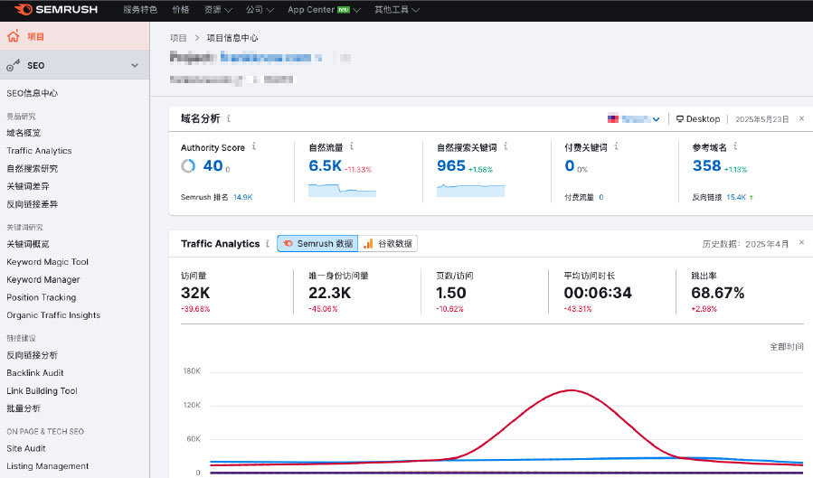Screen dimensions: 813x478
Task: Click the Authority Score donut chart
Action: pyautogui.click(x=188, y=165)
